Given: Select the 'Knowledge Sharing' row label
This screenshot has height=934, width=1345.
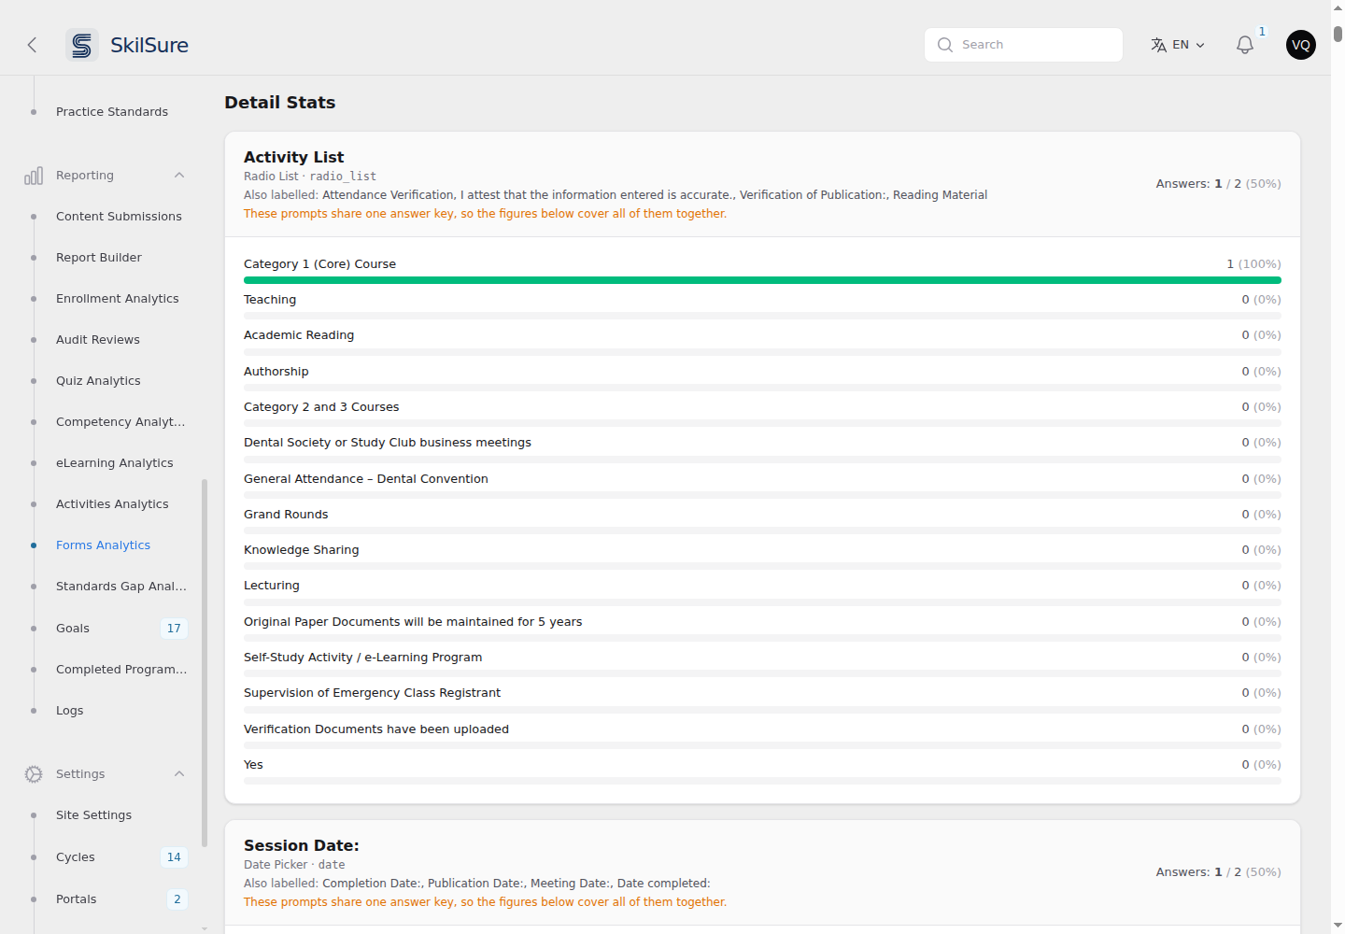Looking at the screenshot, I should tap(301, 550).
